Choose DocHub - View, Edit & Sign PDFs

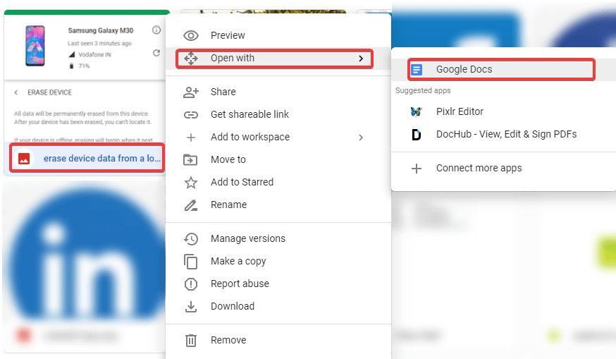coord(504,135)
